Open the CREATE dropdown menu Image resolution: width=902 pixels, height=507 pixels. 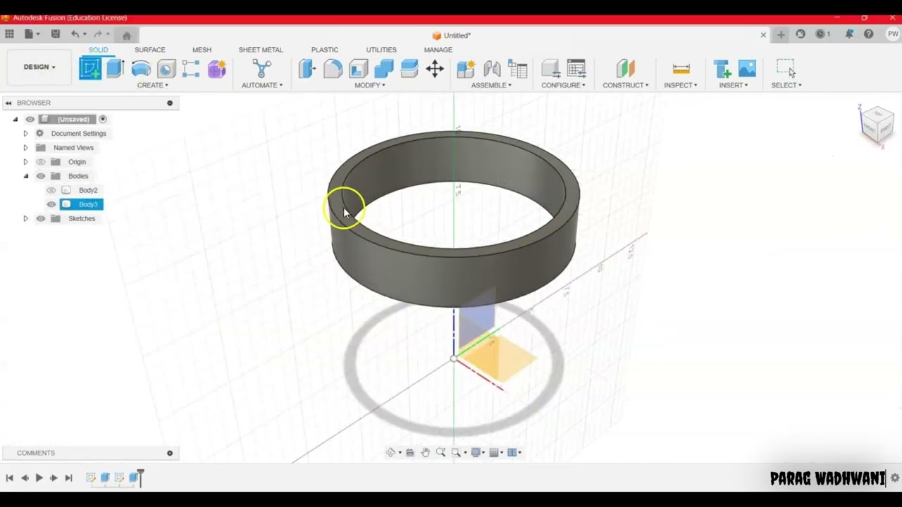(x=152, y=85)
